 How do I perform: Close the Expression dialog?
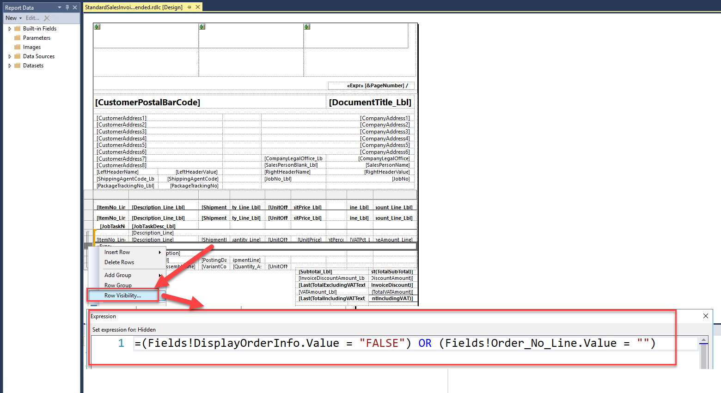pos(706,316)
